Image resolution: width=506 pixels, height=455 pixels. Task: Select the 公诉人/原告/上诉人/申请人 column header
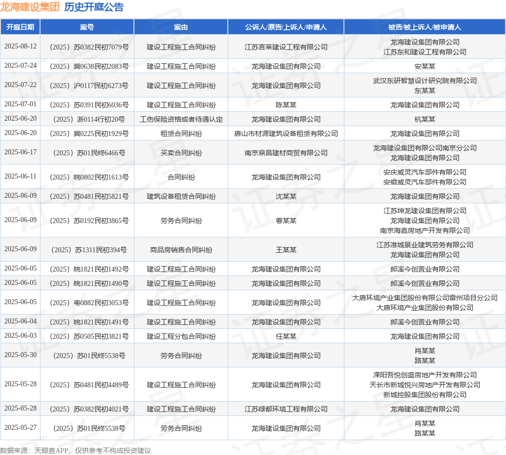pyautogui.click(x=286, y=27)
